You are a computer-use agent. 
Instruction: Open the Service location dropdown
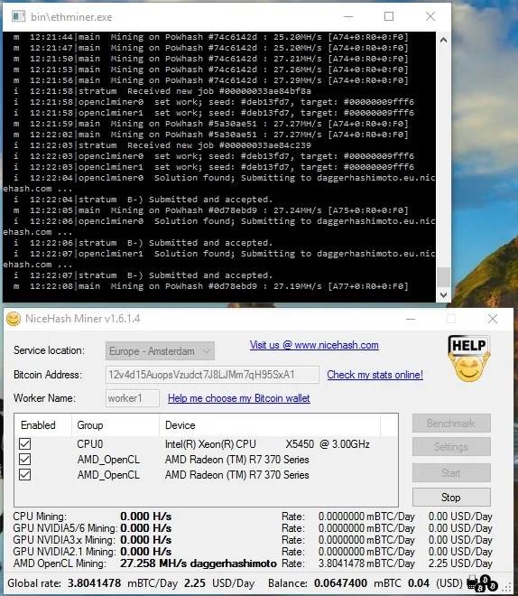pyautogui.click(x=160, y=351)
